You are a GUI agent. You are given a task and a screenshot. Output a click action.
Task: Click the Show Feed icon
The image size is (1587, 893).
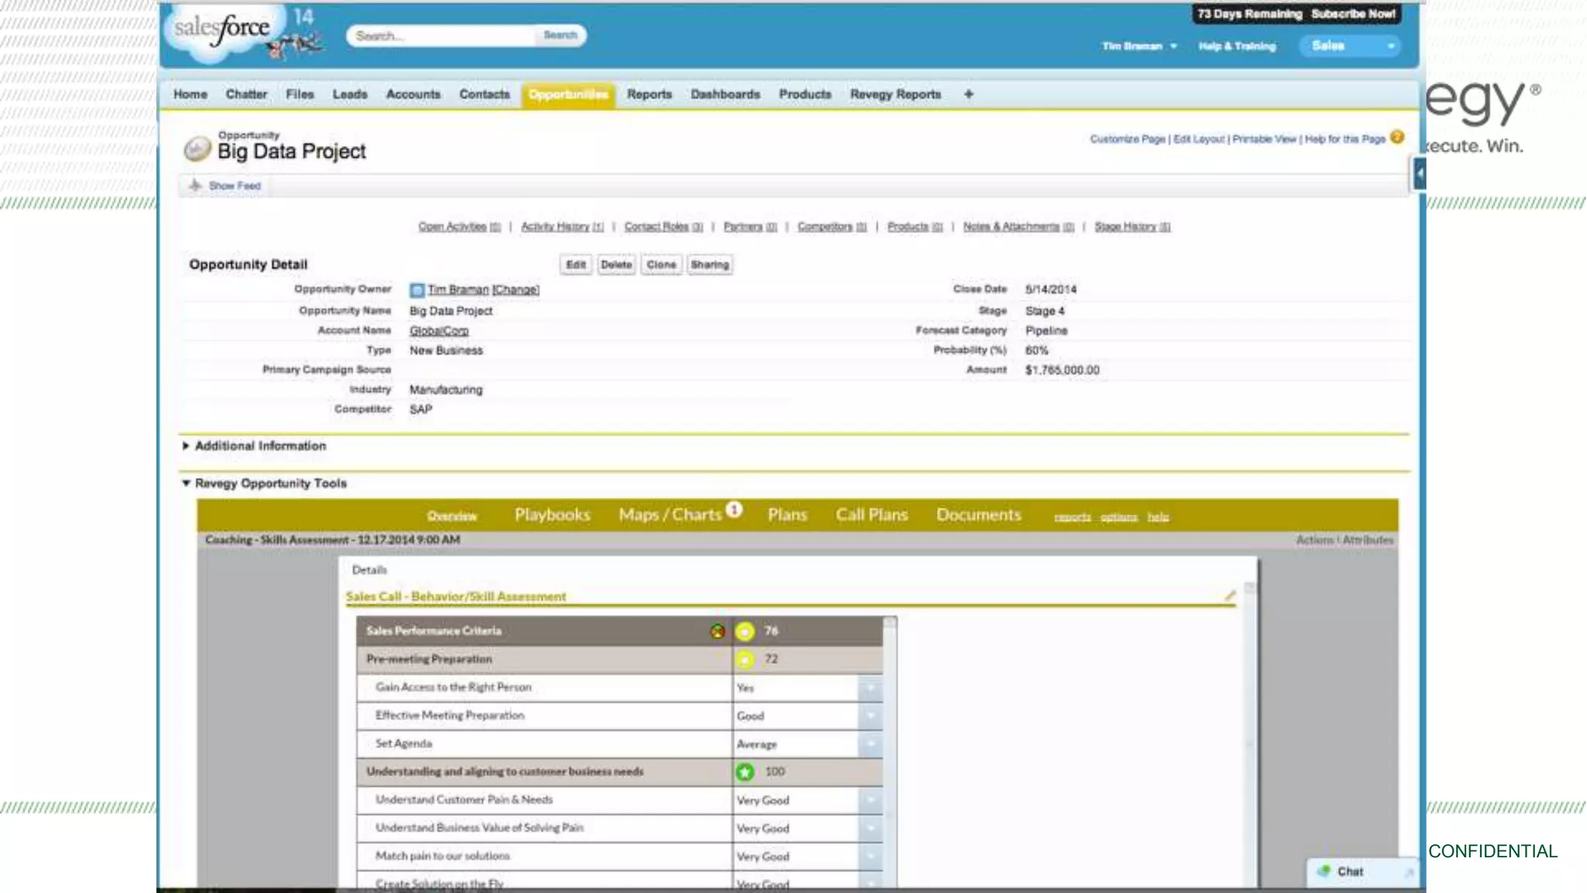click(195, 185)
